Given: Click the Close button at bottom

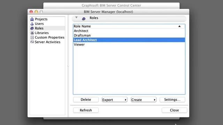Looking at the screenshot, I should [174, 110].
